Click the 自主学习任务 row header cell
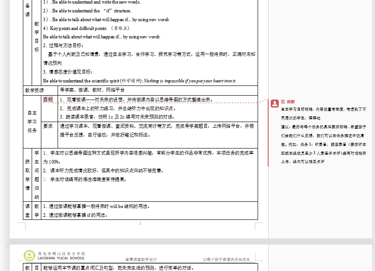Viewport: 375px width, 271px height. coord(32,122)
